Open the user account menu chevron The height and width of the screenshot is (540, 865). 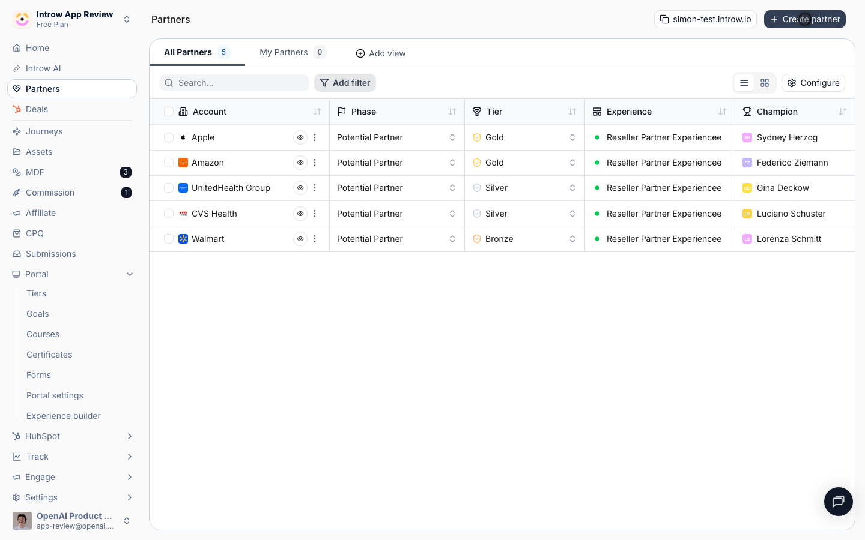127,521
